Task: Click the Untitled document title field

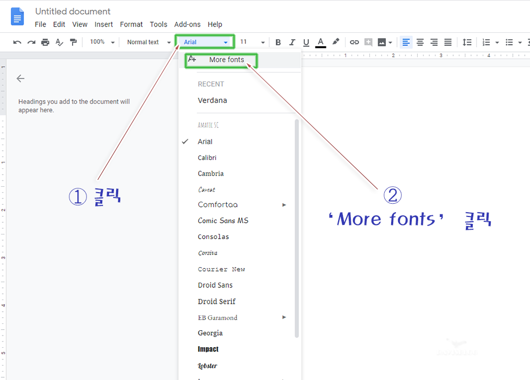Action: tap(73, 12)
